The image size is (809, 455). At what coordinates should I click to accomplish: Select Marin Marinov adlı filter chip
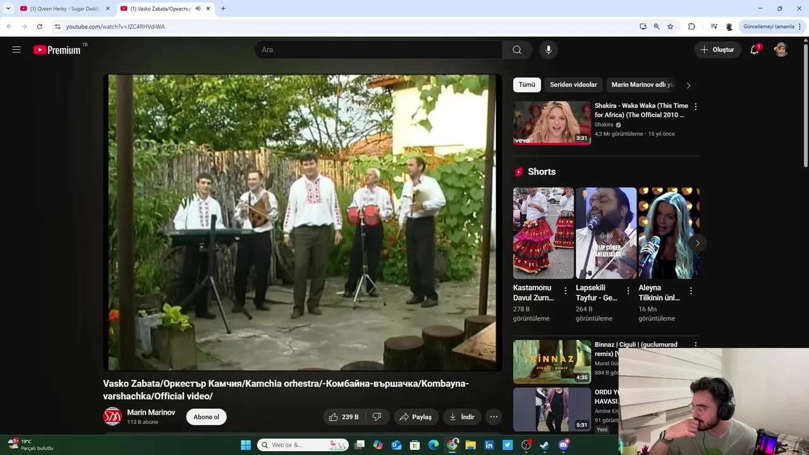pyautogui.click(x=642, y=85)
